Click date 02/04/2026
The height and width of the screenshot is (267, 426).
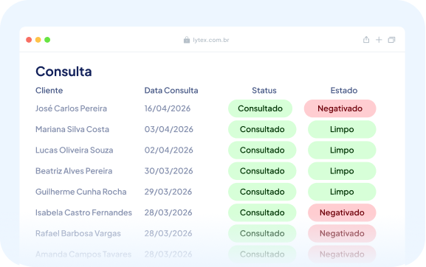(x=169, y=150)
